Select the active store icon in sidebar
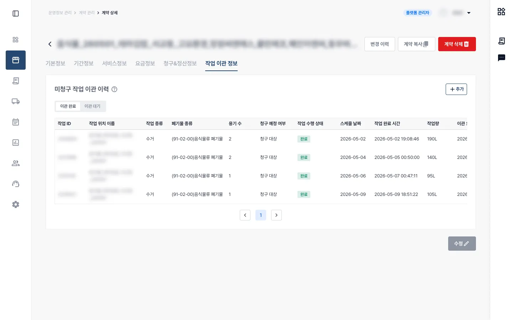This screenshot has width=513, height=320. pyautogui.click(x=16, y=60)
